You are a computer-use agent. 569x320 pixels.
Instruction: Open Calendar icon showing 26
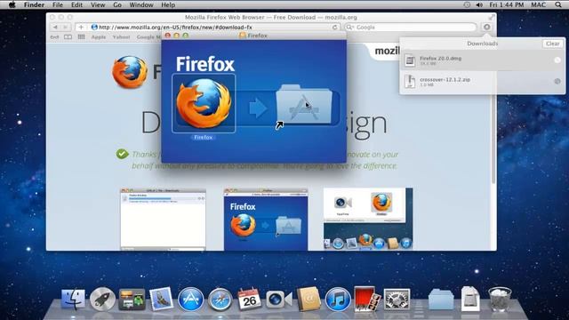249,300
